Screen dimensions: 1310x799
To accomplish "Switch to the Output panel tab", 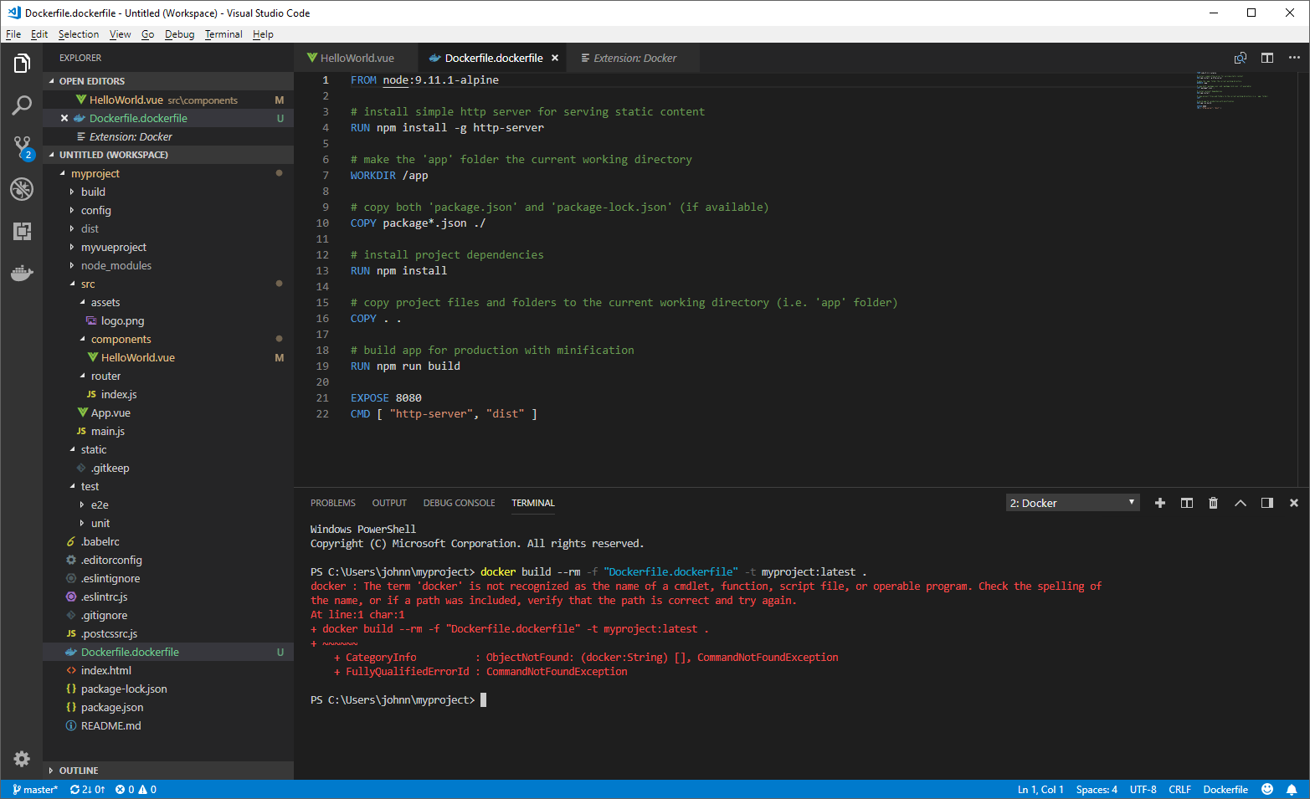I will tap(389, 503).
